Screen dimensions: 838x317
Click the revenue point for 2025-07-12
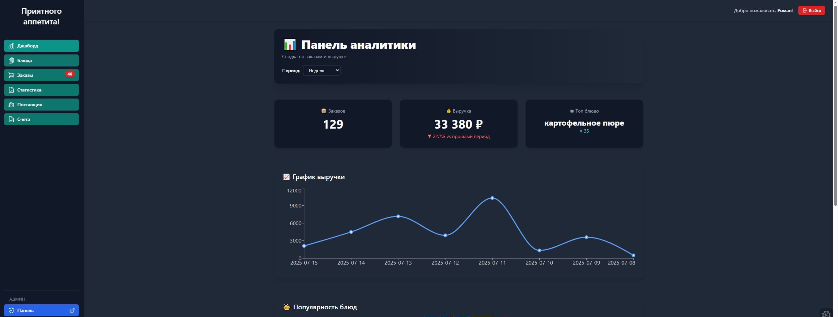445,235
